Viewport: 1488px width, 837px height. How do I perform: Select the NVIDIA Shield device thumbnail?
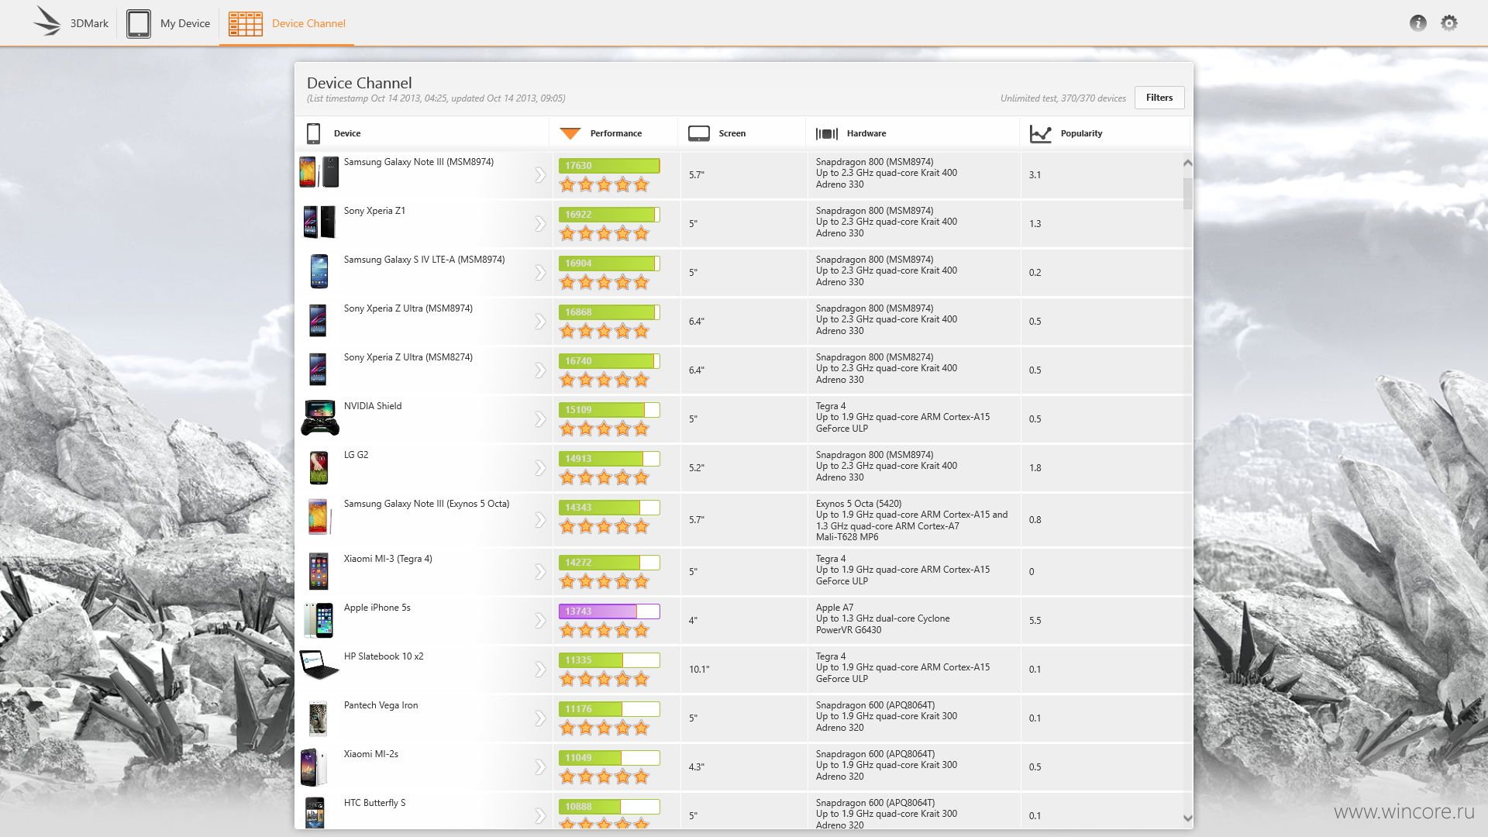[x=319, y=418]
